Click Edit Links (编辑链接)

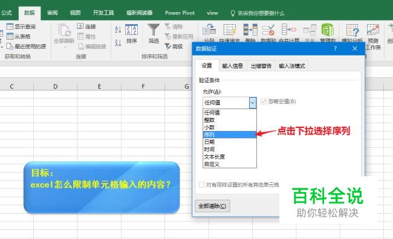(x=93, y=46)
